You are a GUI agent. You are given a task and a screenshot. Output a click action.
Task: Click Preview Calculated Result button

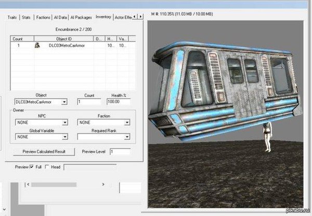click(x=44, y=152)
